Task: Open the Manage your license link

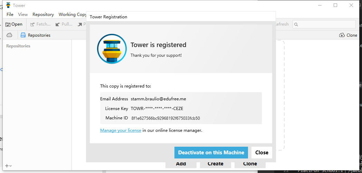Action: coord(121,130)
